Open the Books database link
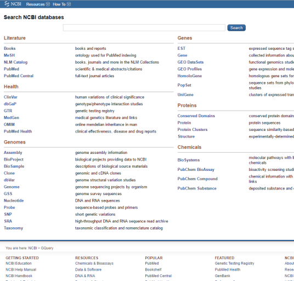Image resolution: width=294 pixels, height=281 pixels. pyautogui.click(x=10, y=48)
